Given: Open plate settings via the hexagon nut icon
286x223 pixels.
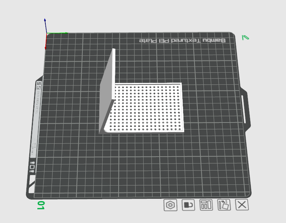Looking at the screenshot, I should pos(170,205).
